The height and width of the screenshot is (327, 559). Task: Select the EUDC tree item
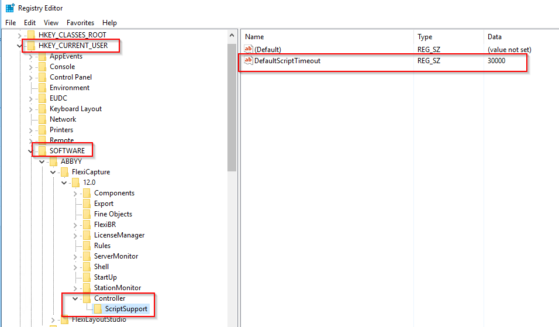point(58,98)
